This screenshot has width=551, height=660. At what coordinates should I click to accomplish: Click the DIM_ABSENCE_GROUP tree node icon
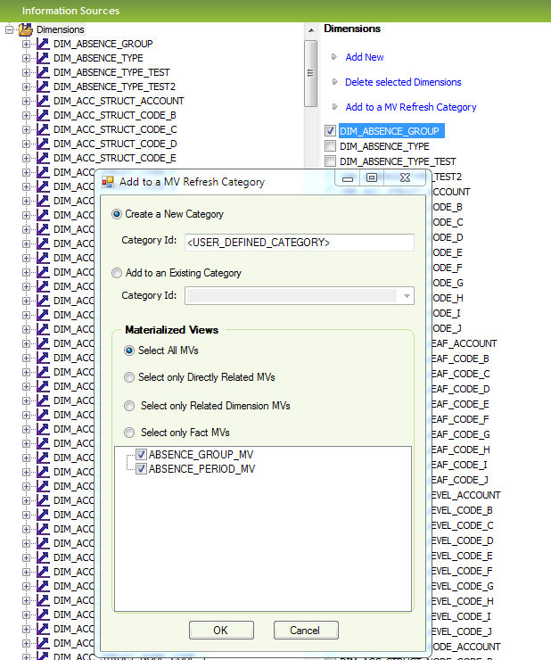click(x=43, y=44)
